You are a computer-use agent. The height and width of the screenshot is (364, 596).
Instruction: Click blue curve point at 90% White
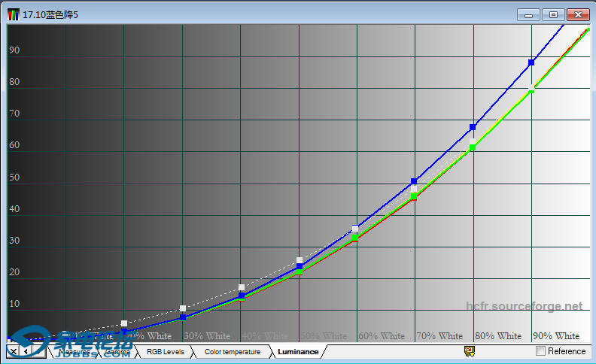point(531,62)
